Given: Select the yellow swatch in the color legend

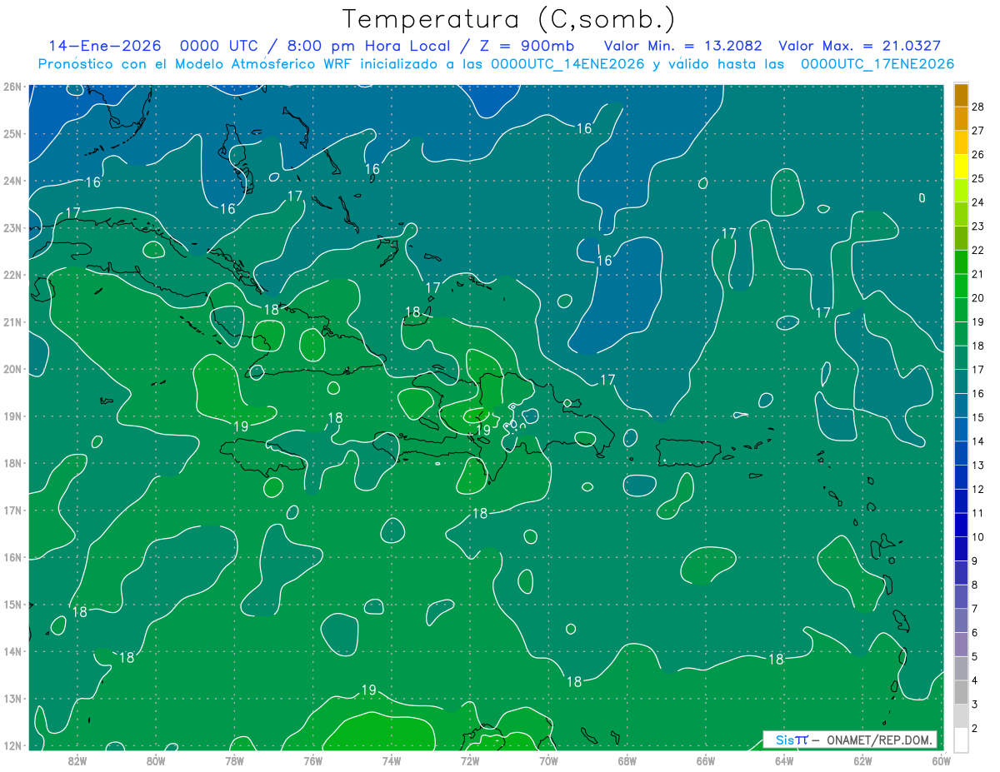Looking at the screenshot, I should coord(961,167).
